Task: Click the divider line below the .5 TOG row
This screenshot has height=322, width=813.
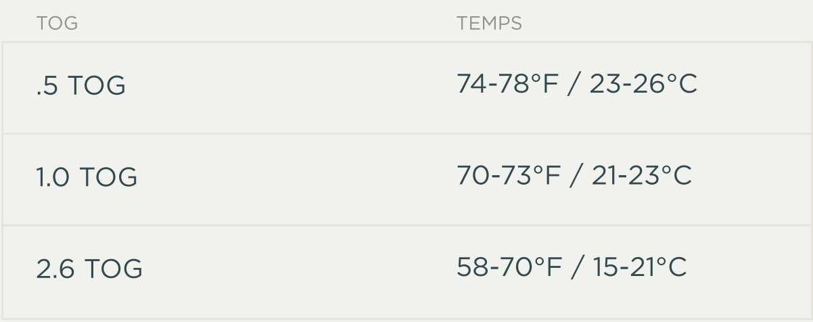Action: [x=406, y=133]
